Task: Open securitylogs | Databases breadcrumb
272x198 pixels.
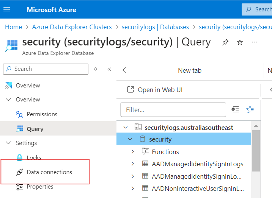Action: pos(155,27)
